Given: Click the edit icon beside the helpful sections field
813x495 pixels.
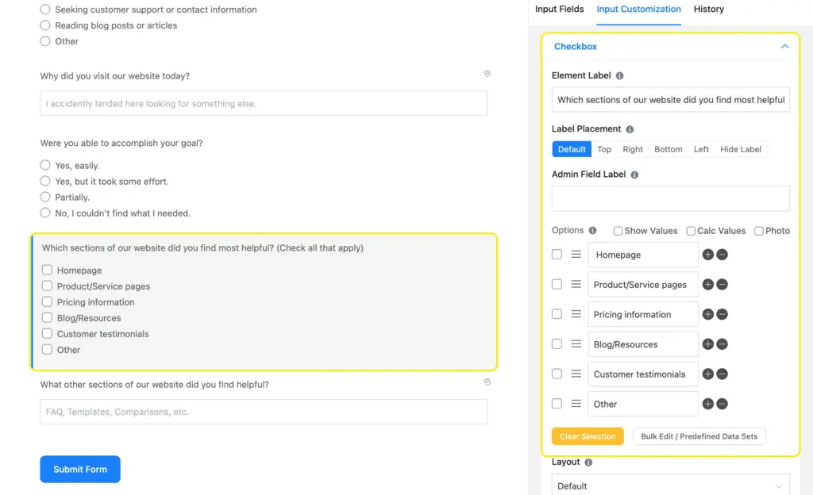Looking at the screenshot, I should 487,382.
